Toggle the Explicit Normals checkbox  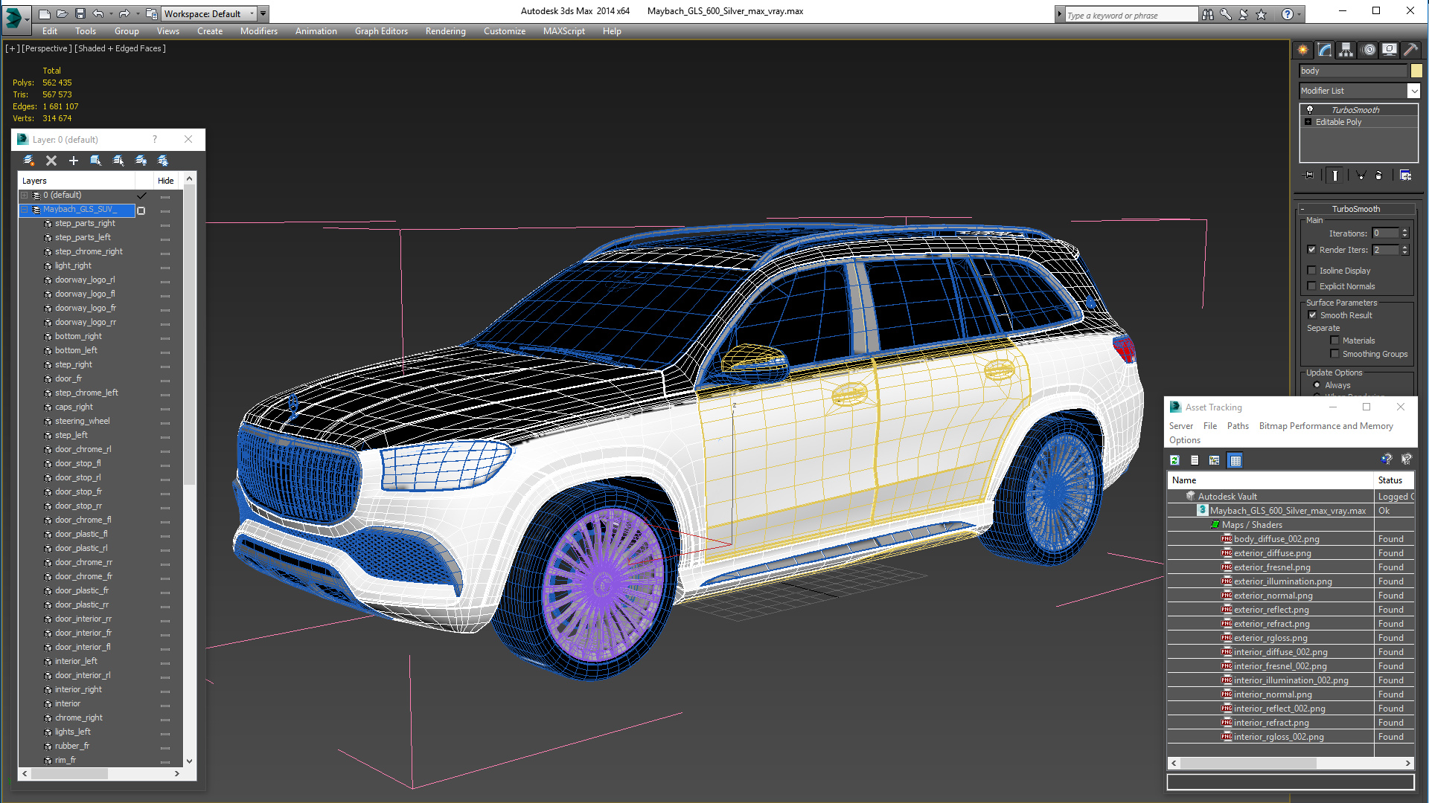pos(1312,286)
